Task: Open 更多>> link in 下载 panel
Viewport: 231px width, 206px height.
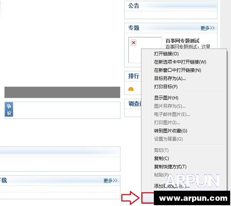Action: [x=110, y=181]
